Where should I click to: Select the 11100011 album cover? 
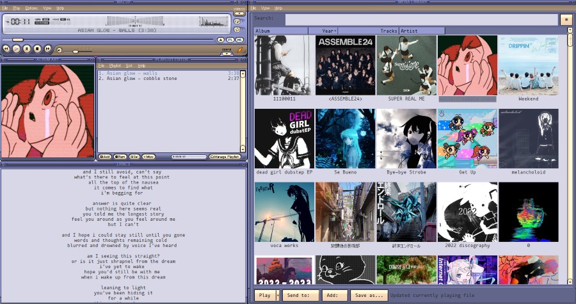284,65
